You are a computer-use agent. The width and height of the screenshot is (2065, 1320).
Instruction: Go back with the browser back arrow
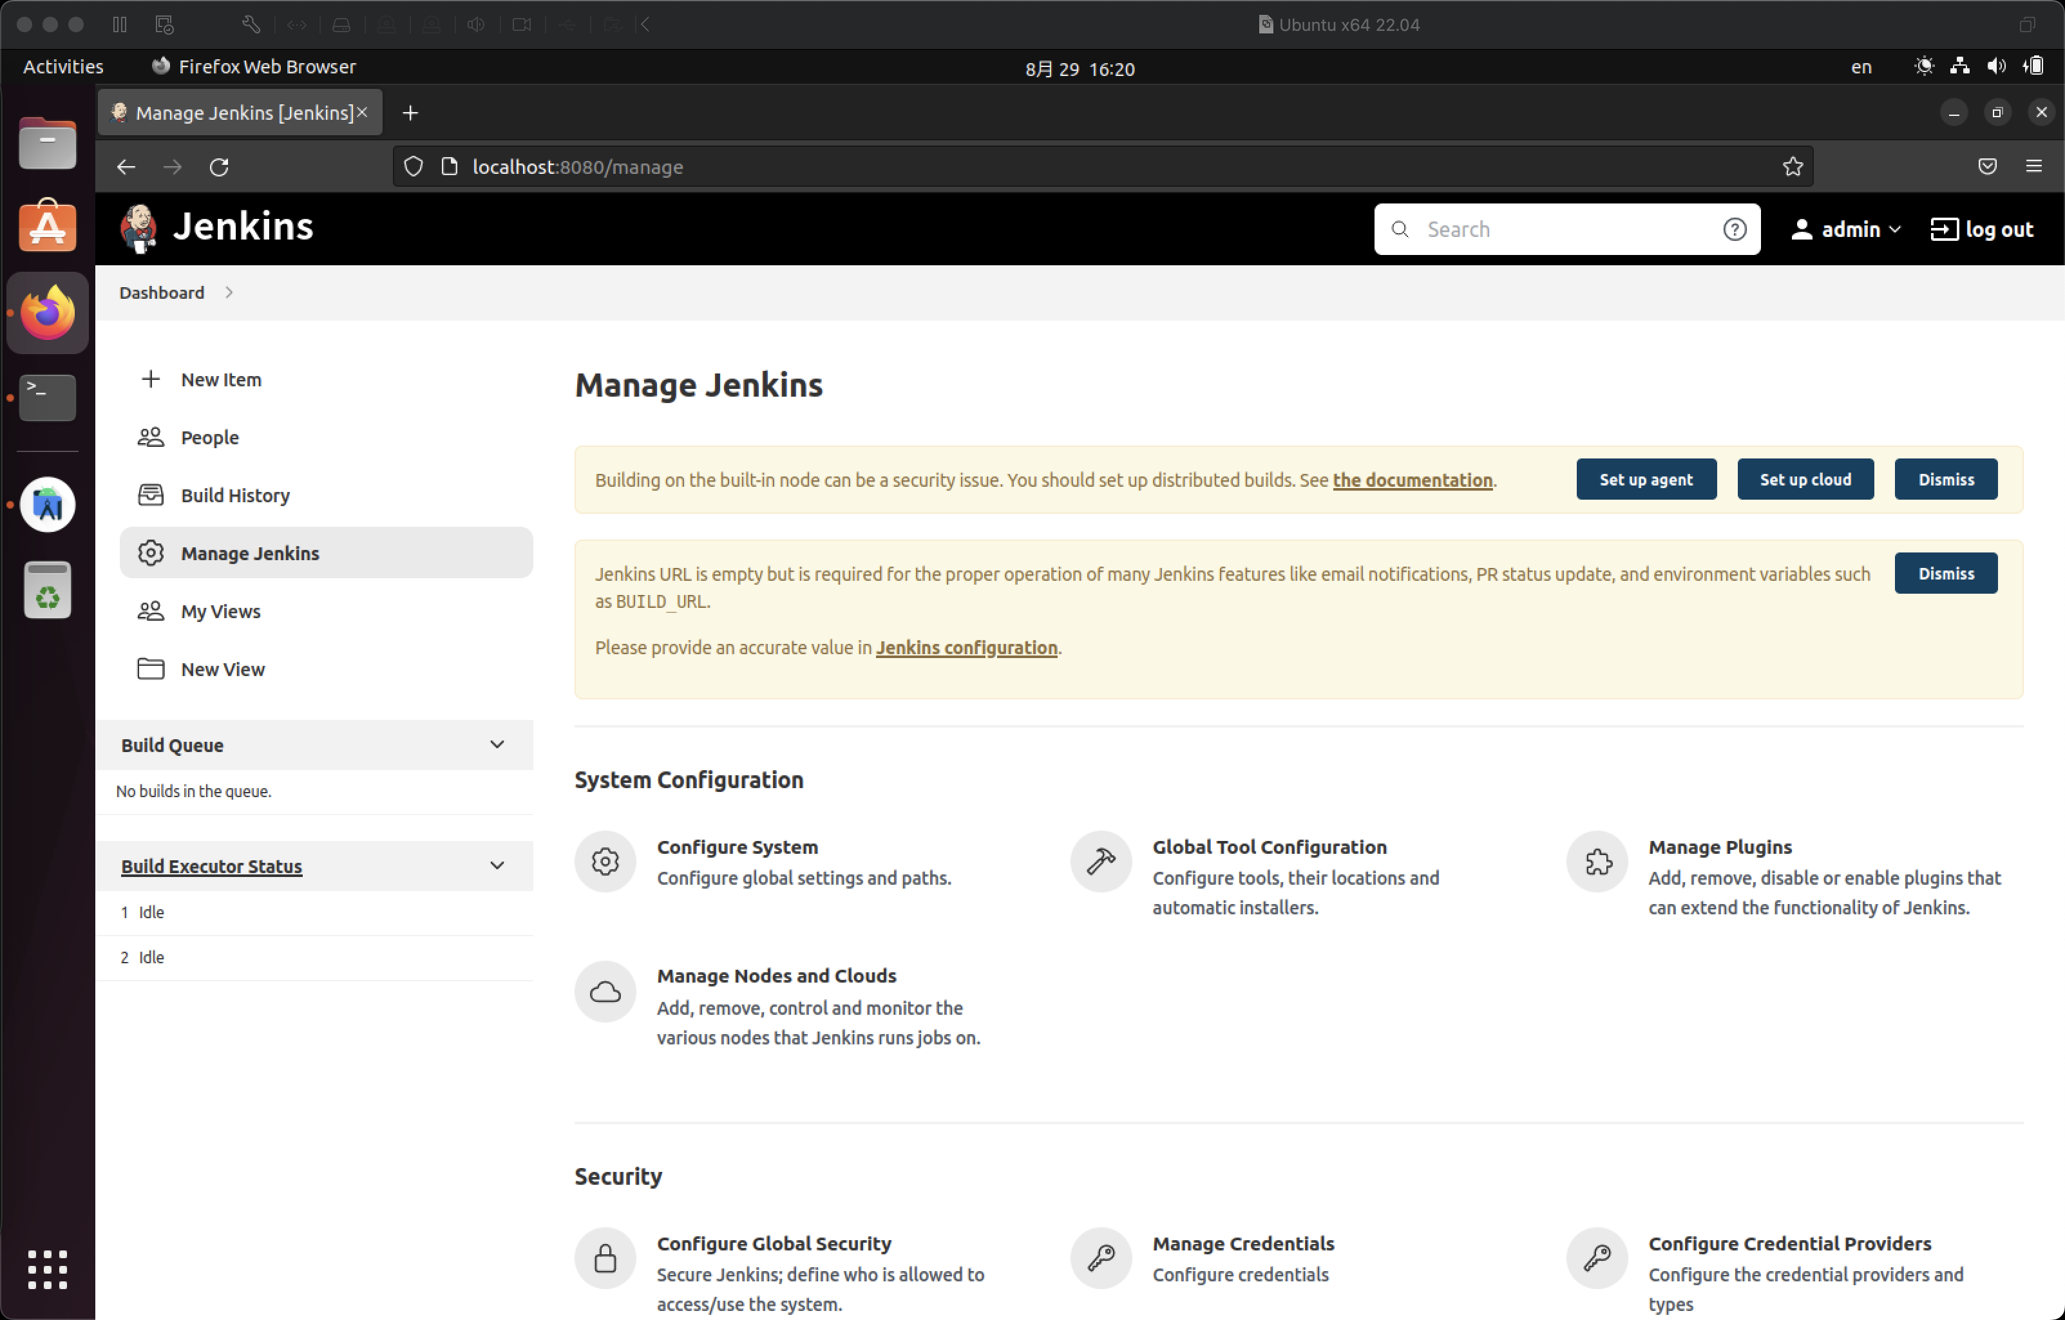point(126,166)
